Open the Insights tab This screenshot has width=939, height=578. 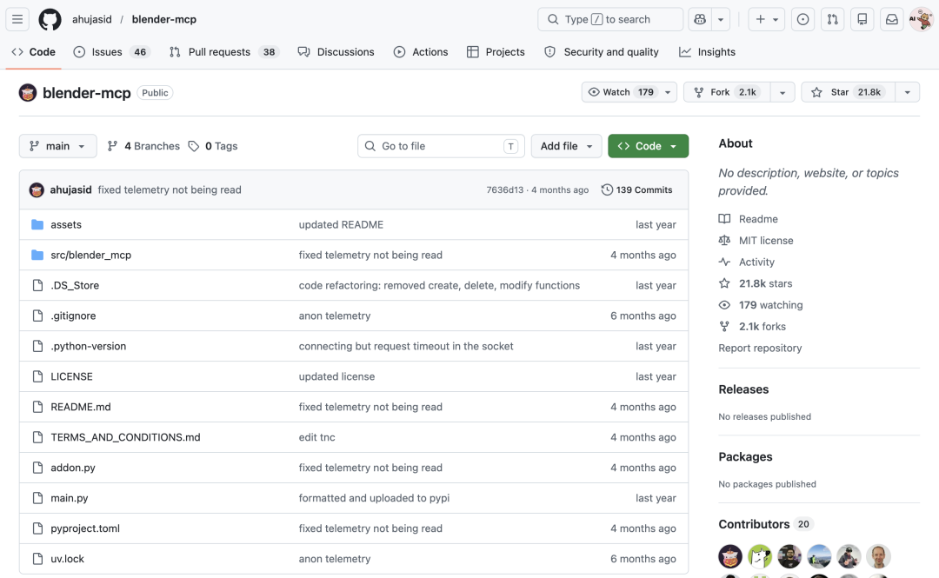click(707, 52)
